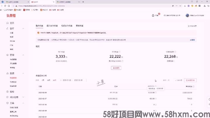This screenshot has height=118, width=210.
Task: Open the three-dots menu in address bar
Action: tap(176, 6)
